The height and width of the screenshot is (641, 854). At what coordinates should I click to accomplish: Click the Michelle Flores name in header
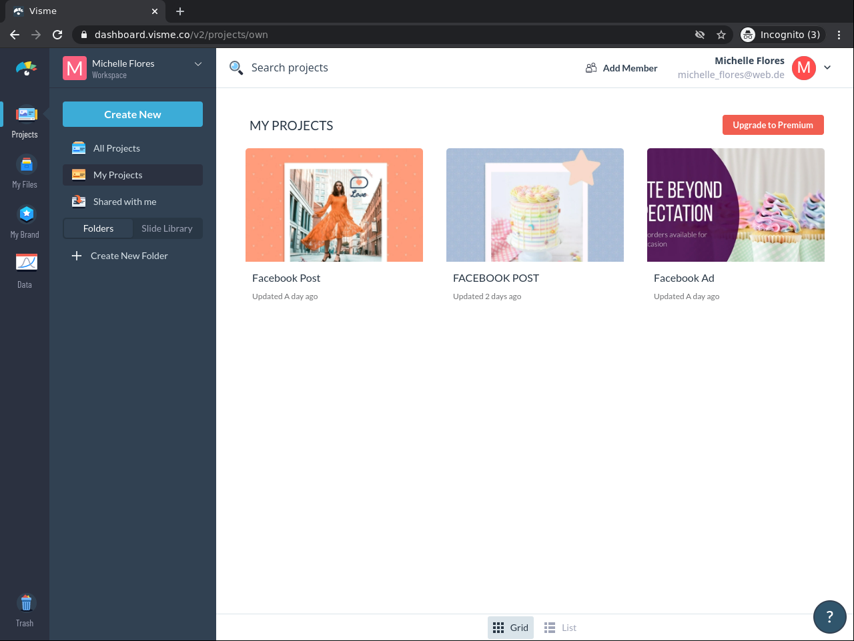point(749,61)
